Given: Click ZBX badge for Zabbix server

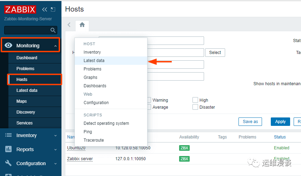Looking at the screenshot, I should click(184, 159).
